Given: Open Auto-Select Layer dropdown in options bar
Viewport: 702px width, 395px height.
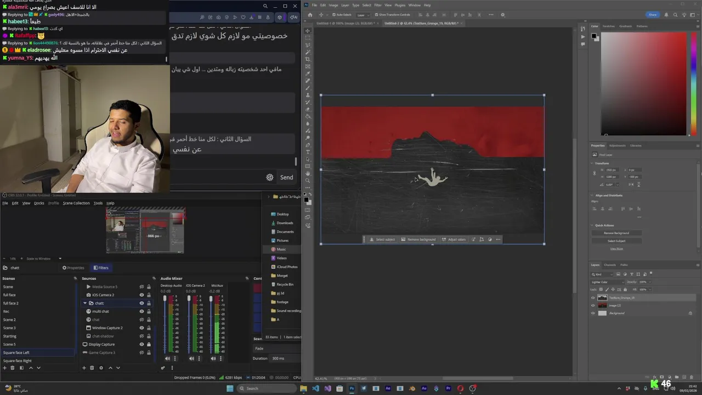Looking at the screenshot, I should (363, 15).
